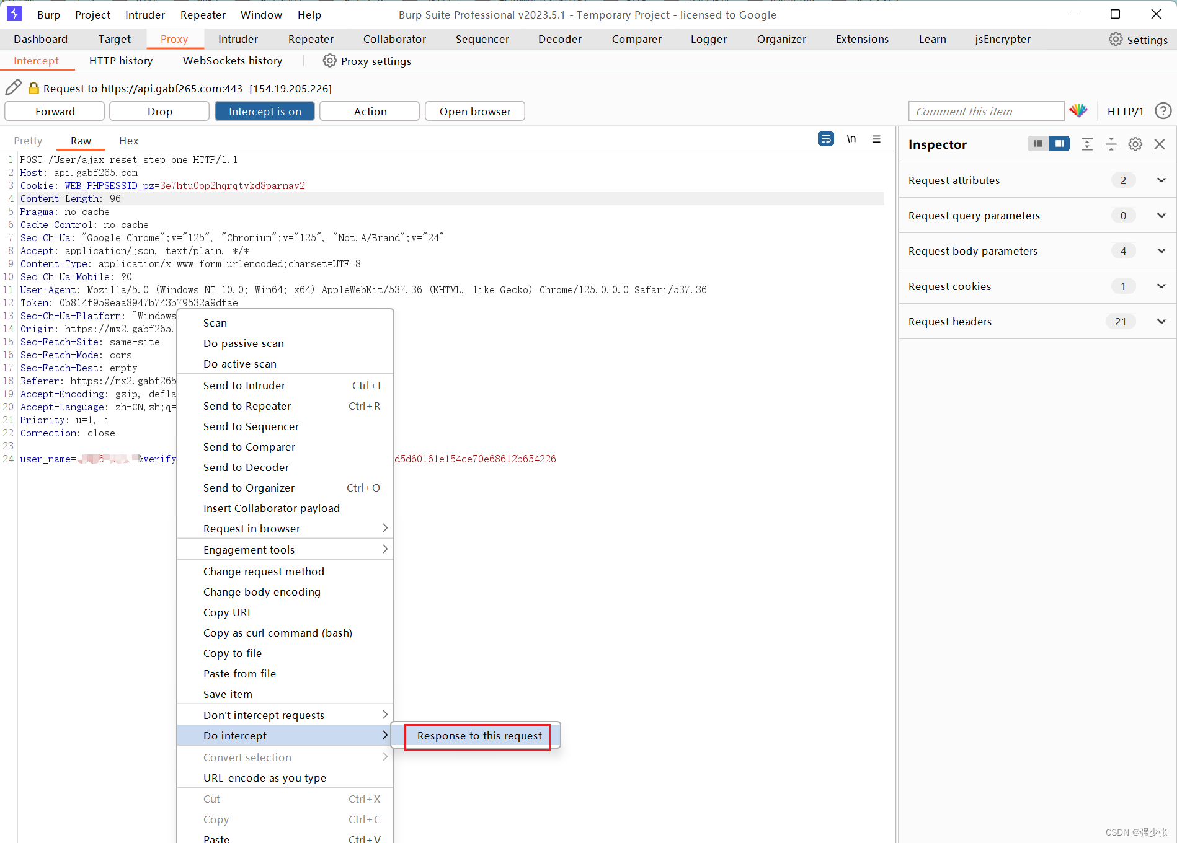Open the Repeater tool tab
Viewport: 1177px width, 843px height.
[x=311, y=39]
